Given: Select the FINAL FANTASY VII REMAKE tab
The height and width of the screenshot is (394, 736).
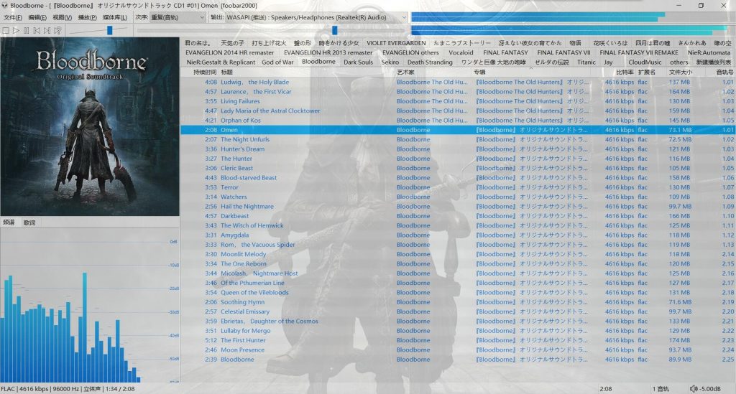Looking at the screenshot, I should click(639, 52).
